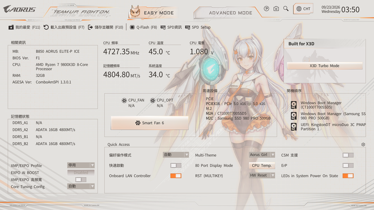The height and width of the screenshot is (210, 374).
Task: Enable X3D Turbo Mode
Action: 325,66
